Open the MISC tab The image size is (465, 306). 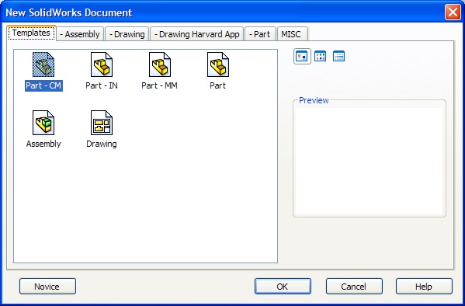[292, 34]
